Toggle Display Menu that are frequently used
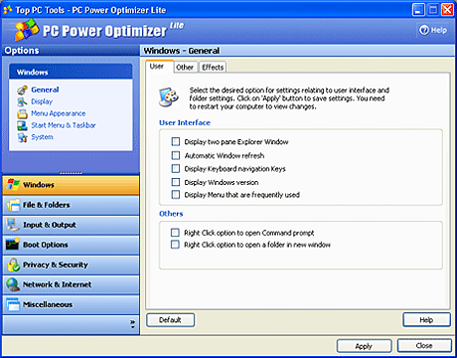 point(176,195)
